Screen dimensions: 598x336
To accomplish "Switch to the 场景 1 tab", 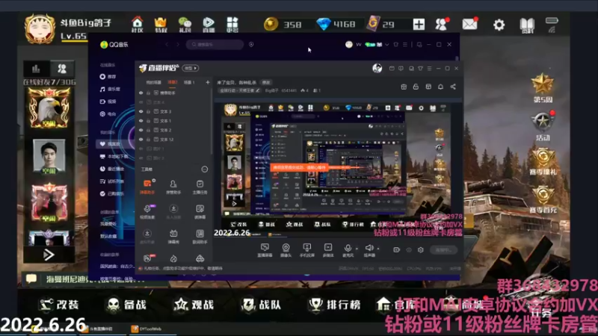I will point(189,82).
